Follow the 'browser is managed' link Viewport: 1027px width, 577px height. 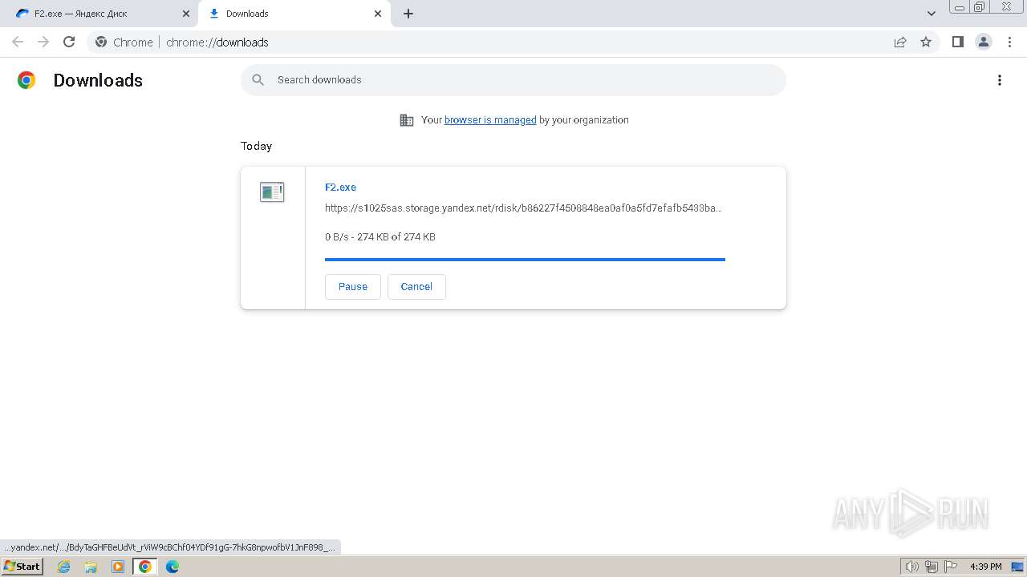pos(490,119)
